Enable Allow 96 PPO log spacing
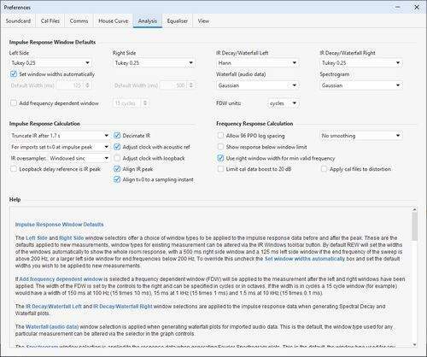Viewport: 427px width, 357px height. tap(220, 136)
